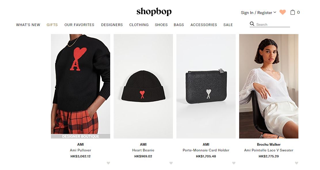Viewport: 320px width, 170px height.
Task: Open the wishlist heart icon in header
Action: click(x=283, y=12)
